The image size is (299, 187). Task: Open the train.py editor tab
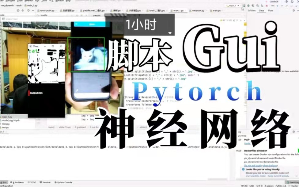pyautogui.click(x=215, y=11)
